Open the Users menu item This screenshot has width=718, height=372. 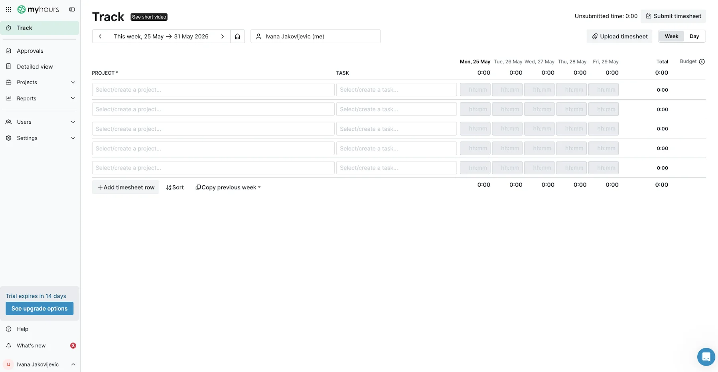point(24,122)
